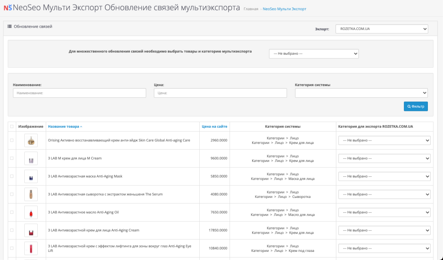Click the price 5850.0000
The image size is (443, 260).
coord(219,176)
